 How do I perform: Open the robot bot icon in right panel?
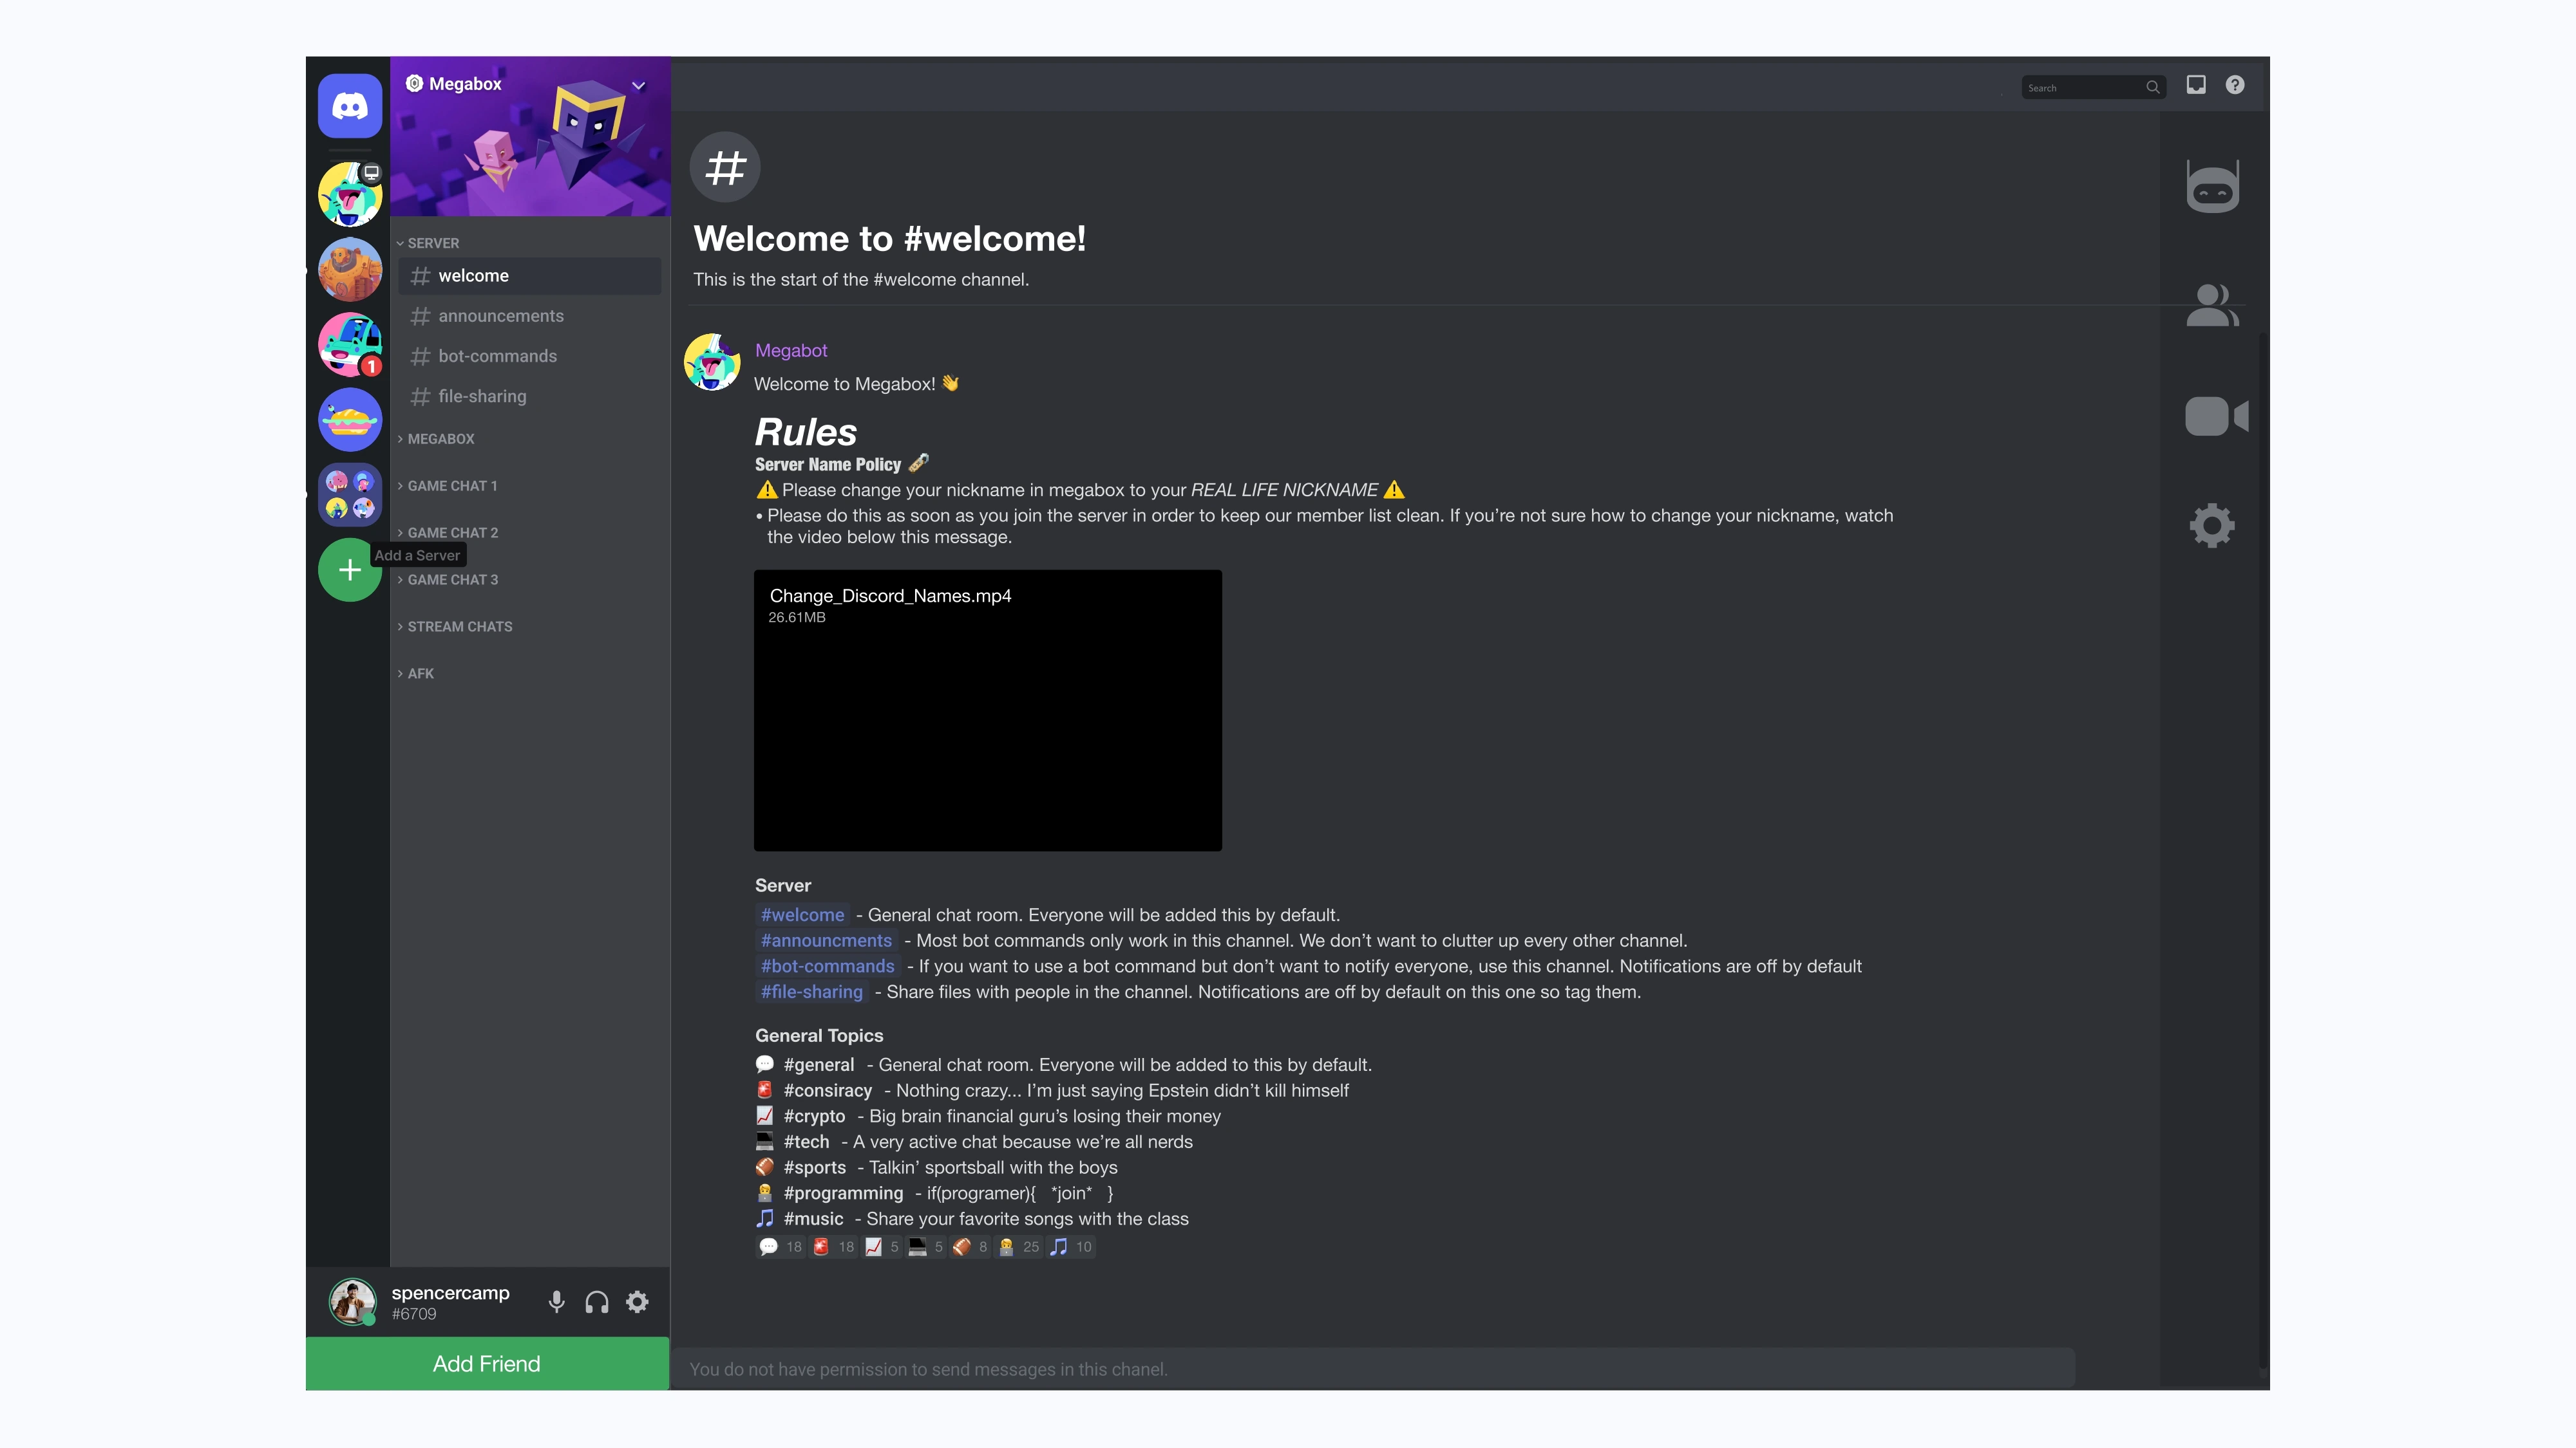point(2212,186)
